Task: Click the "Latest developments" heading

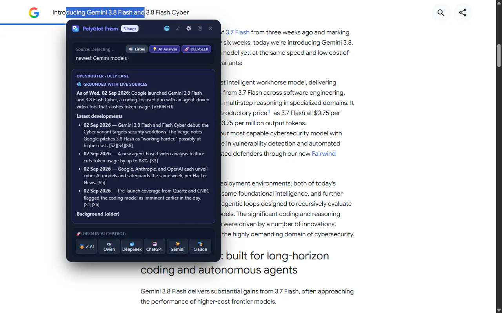Action: 100,116
